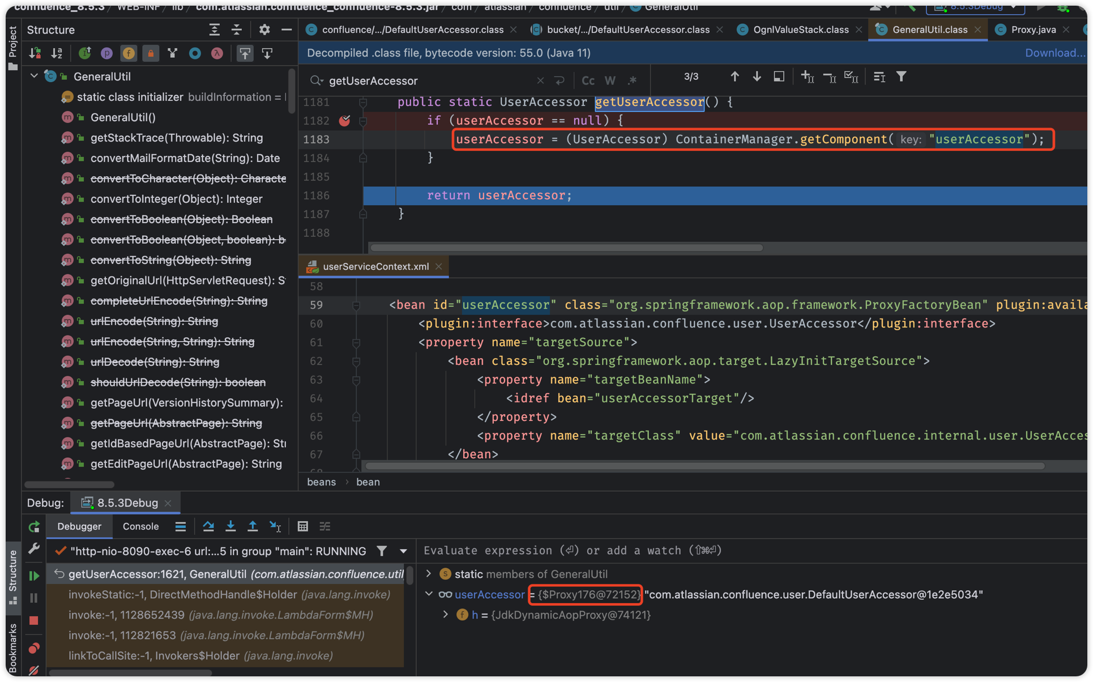Switch to OgnlValueStack.class tab
The image size is (1093, 682).
tap(800, 29)
